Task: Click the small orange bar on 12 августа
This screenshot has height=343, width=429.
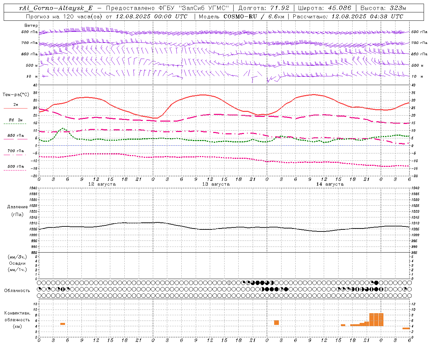Action: (x=63, y=324)
